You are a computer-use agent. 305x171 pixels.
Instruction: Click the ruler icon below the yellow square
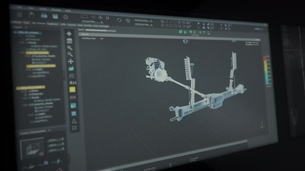click(x=73, y=97)
